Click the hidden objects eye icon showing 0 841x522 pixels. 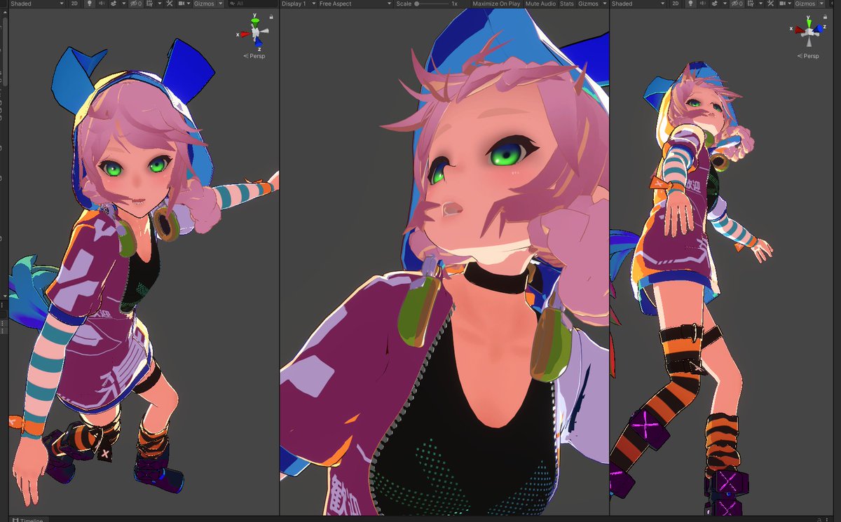click(x=135, y=4)
